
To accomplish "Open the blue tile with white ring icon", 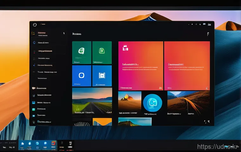I will click(x=82, y=76).
